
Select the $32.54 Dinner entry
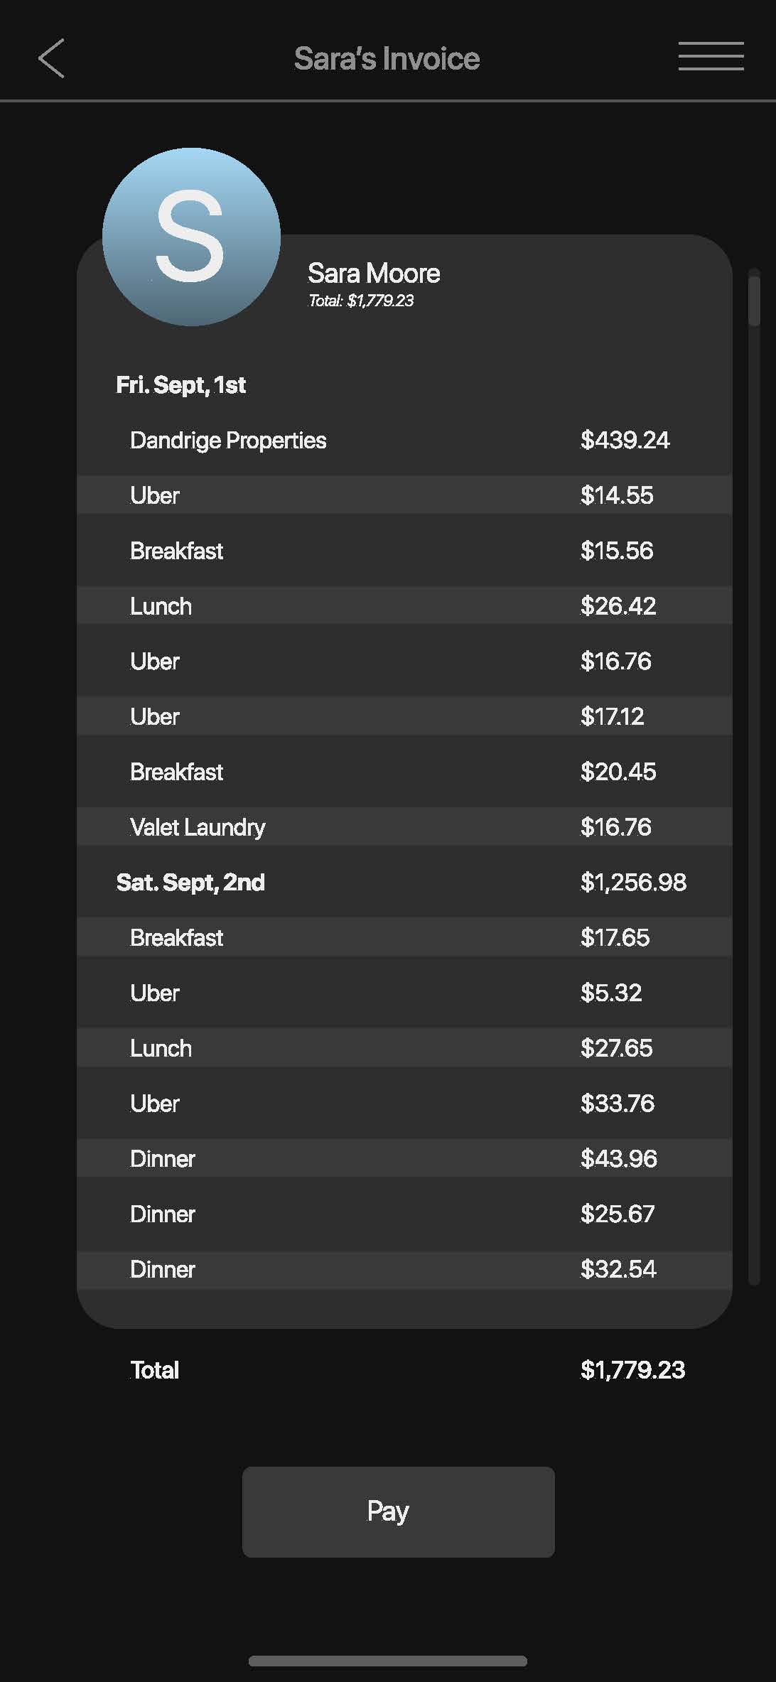pyautogui.click(x=404, y=1269)
